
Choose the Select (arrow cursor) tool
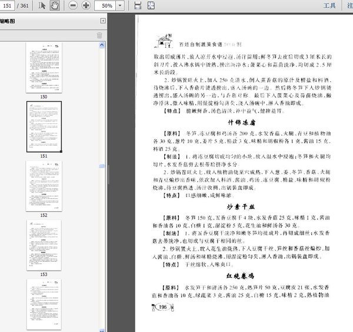(x=42, y=5)
